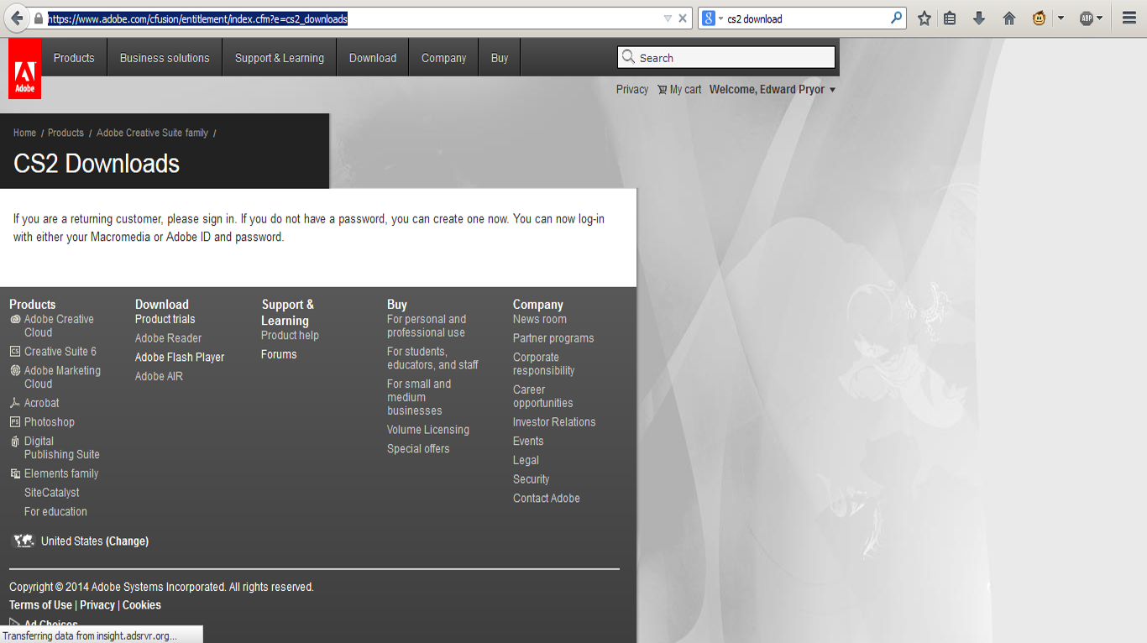Focus the browser address bar
This screenshot has height=643, width=1147.
click(x=353, y=18)
